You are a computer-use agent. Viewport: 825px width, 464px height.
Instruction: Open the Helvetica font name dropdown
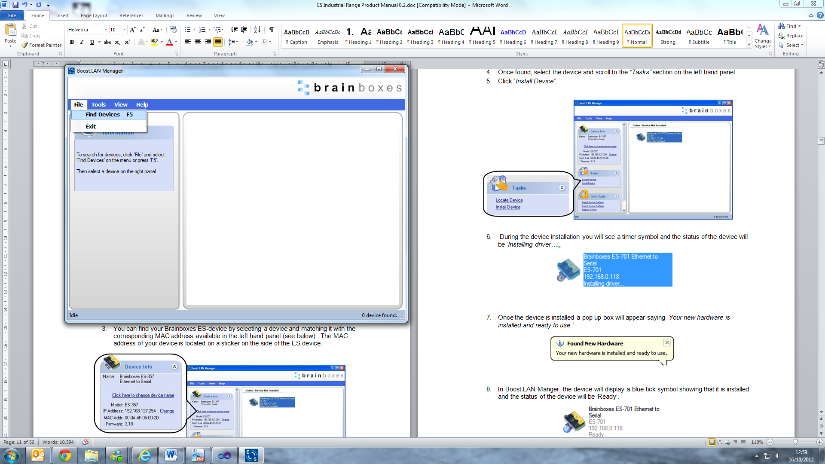[x=106, y=30]
